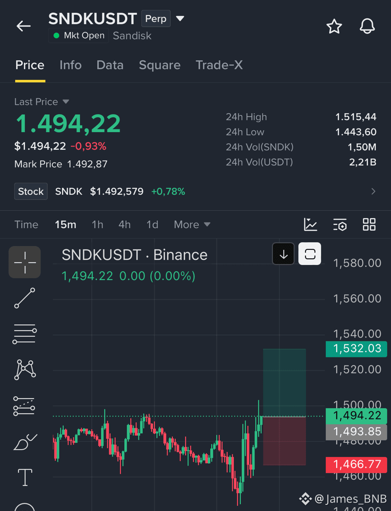Select the horizontal lines Fibonacci tool
The image size is (391, 511).
[25, 334]
